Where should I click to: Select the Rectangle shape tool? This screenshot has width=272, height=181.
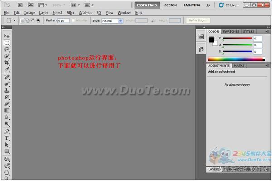(x=7, y=152)
